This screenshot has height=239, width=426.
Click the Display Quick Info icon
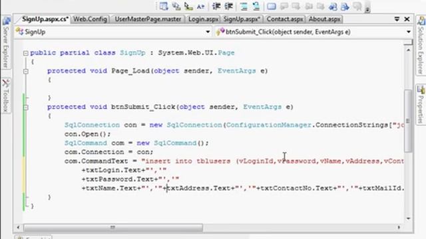click(188, 6)
